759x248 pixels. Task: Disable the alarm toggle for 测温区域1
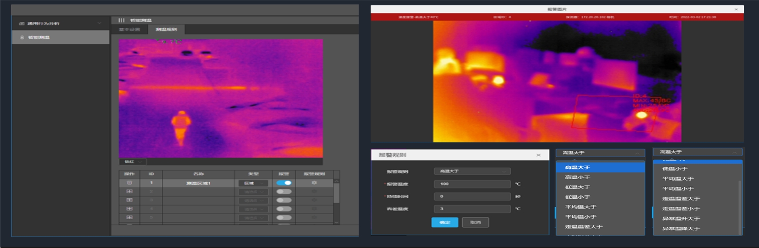pos(284,183)
